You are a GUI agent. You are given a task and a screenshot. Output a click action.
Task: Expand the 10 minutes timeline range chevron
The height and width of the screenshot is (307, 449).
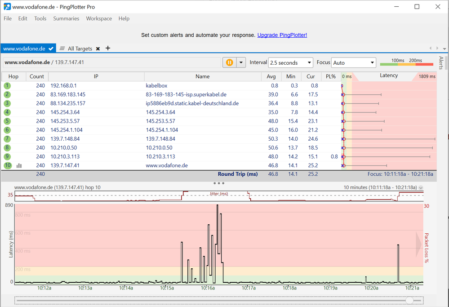pyautogui.click(x=421, y=187)
